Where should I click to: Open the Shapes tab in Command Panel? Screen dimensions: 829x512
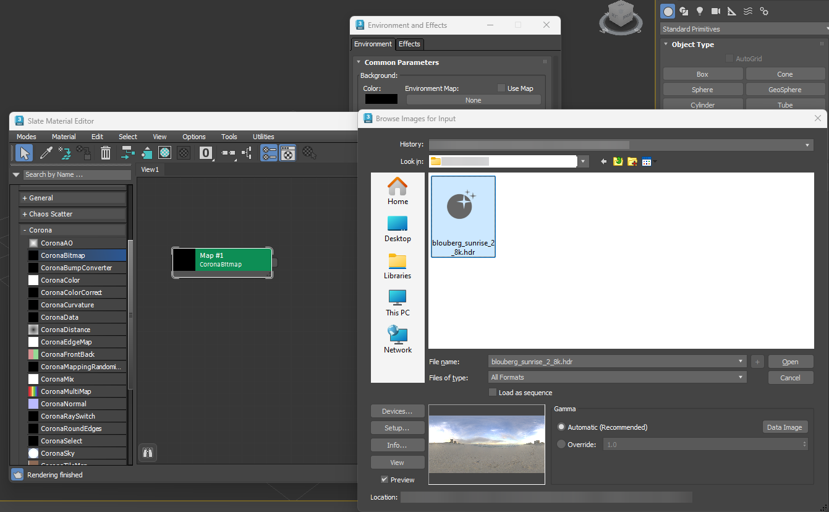click(684, 11)
